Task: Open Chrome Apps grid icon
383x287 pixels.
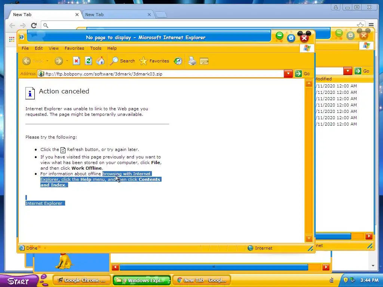Action: [x=12, y=39]
